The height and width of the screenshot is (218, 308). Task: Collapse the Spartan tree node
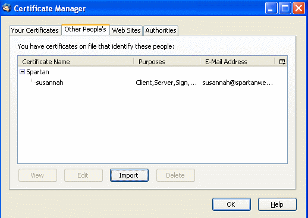(23, 72)
